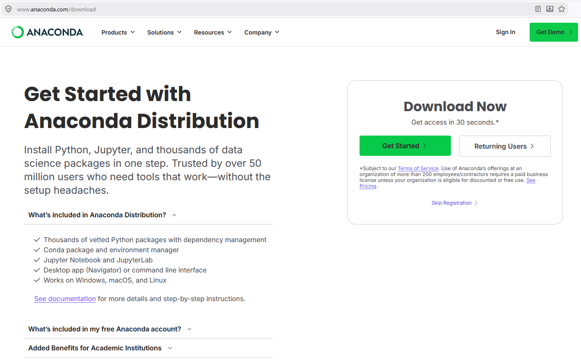Open the Solutions menu
This screenshot has height=363, width=581.
point(165,32)
